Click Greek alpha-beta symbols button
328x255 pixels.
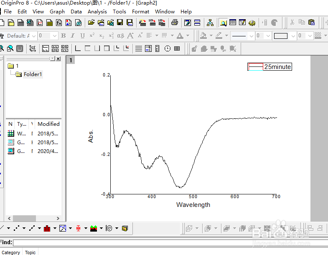coord(121,36)
